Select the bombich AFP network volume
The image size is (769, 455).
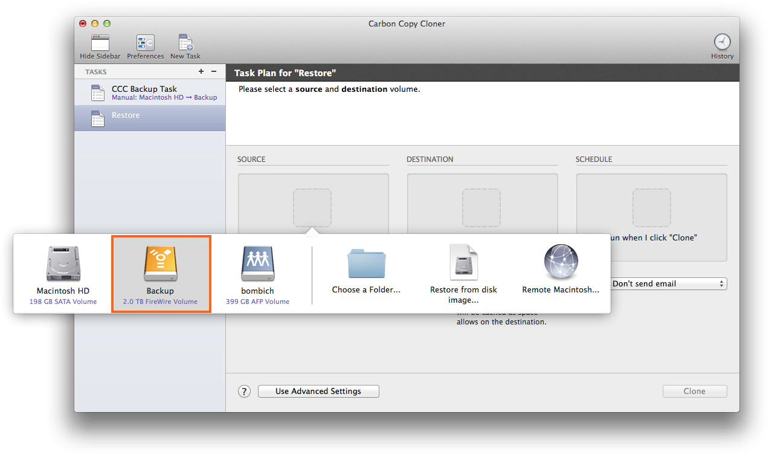click(x=257, y=274)
